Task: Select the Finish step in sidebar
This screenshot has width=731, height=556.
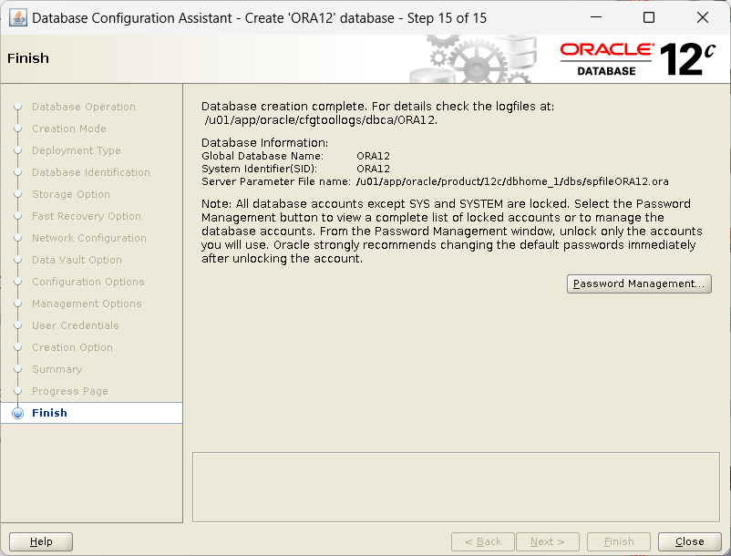Action: [x=92, y=413]
